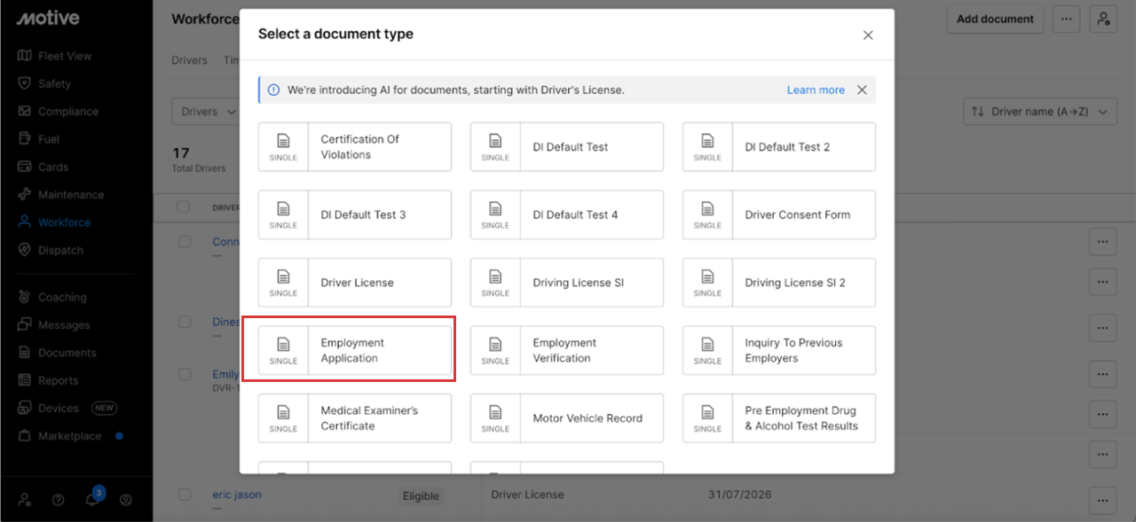Check the eric jason row checkbox
This screenshot has width=1136, height=522.
point(184,495)
